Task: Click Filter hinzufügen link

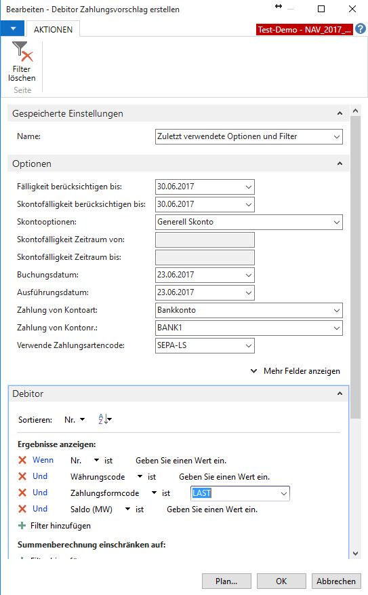Action: [x=55, y=526]
